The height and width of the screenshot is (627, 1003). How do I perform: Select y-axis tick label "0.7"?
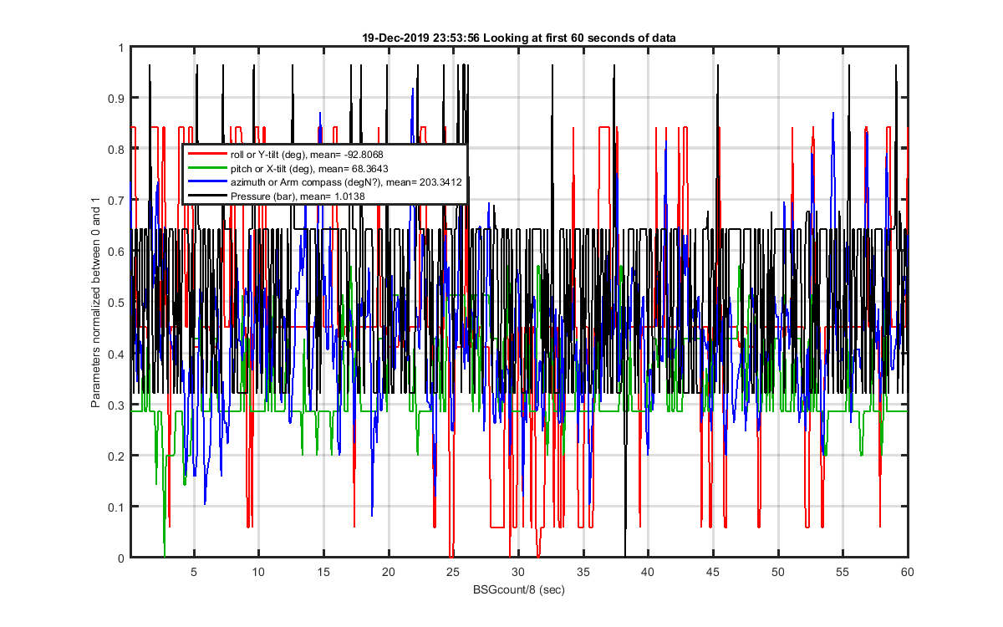click(116, 201)
